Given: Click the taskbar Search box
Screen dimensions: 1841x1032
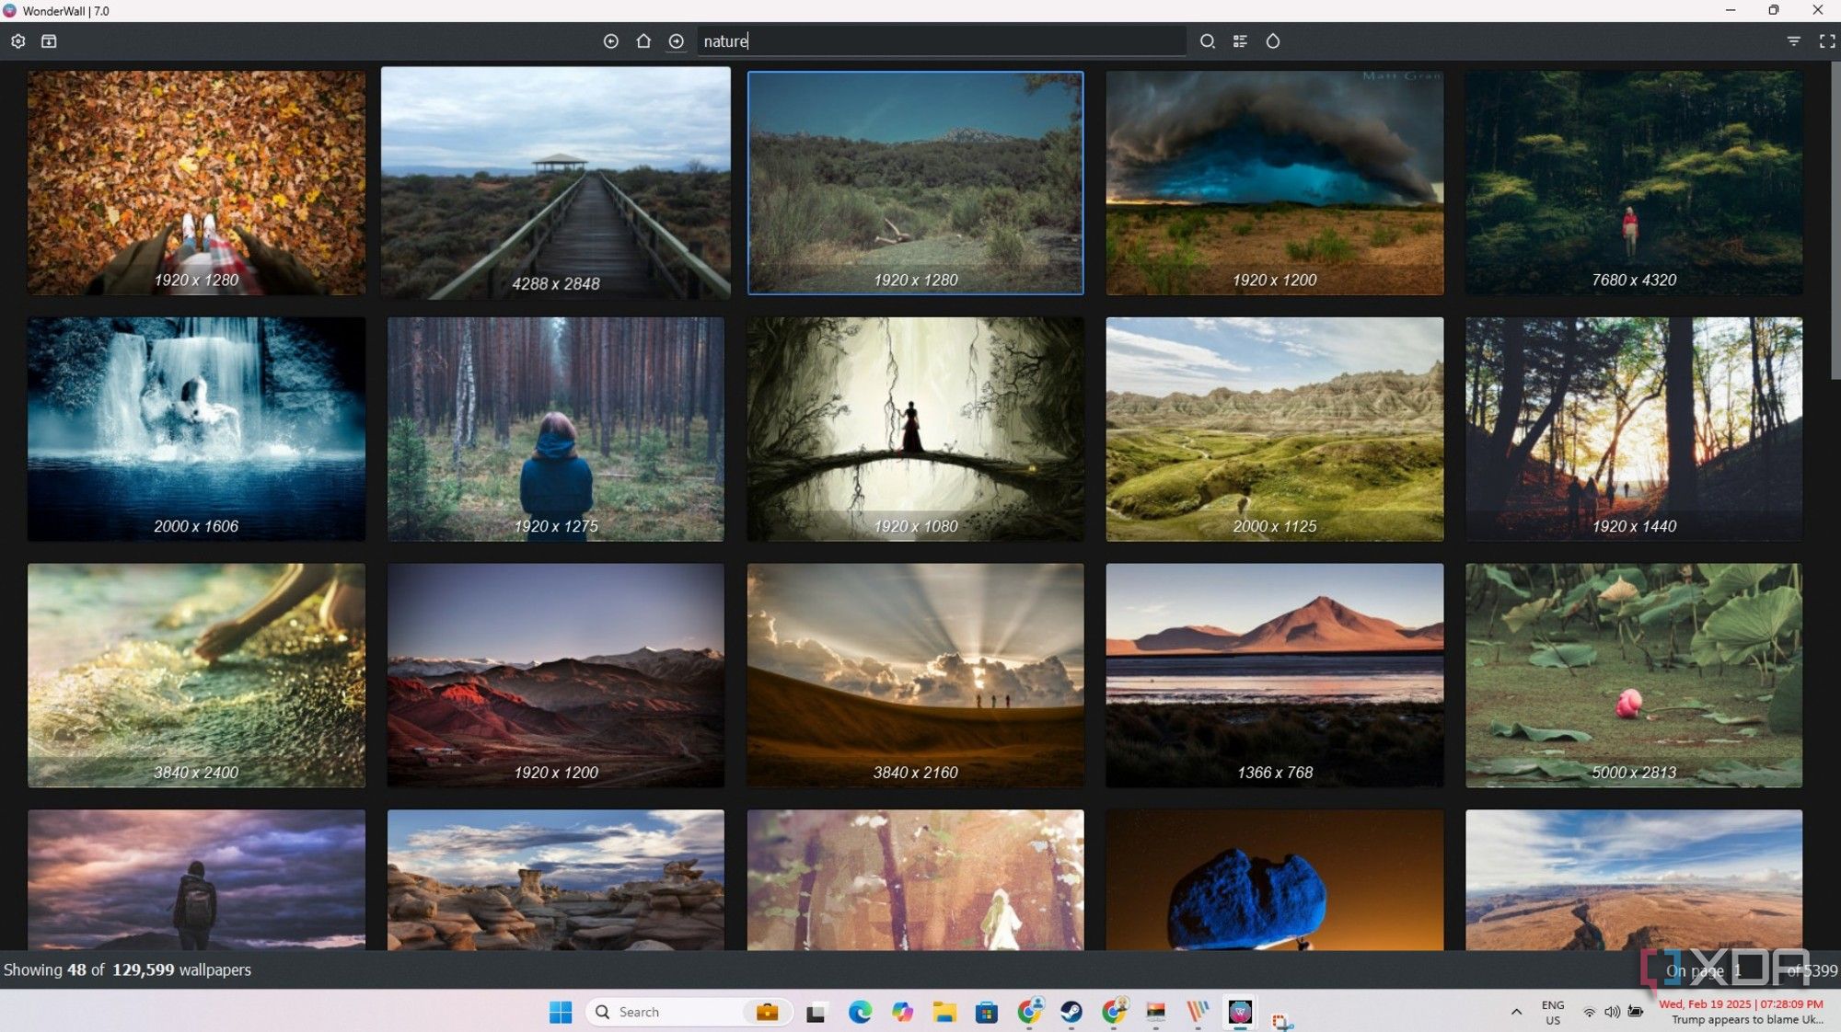Looking at the screenshot, I should coord(689,1013).
